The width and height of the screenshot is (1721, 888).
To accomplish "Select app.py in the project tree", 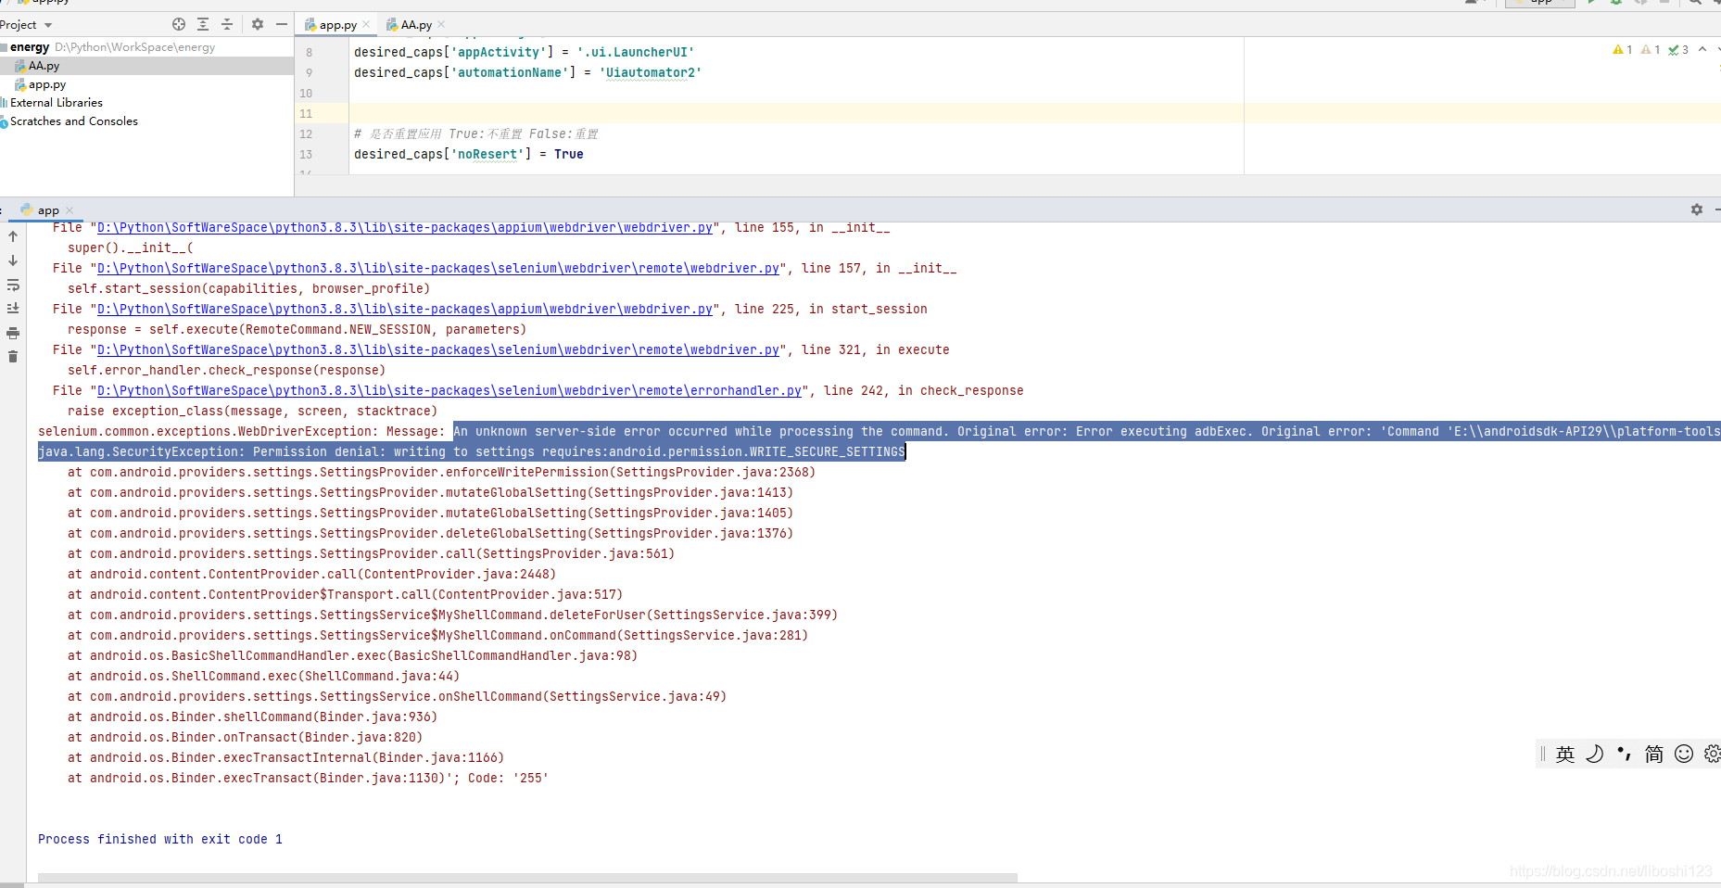I will (x=46, y=84).
